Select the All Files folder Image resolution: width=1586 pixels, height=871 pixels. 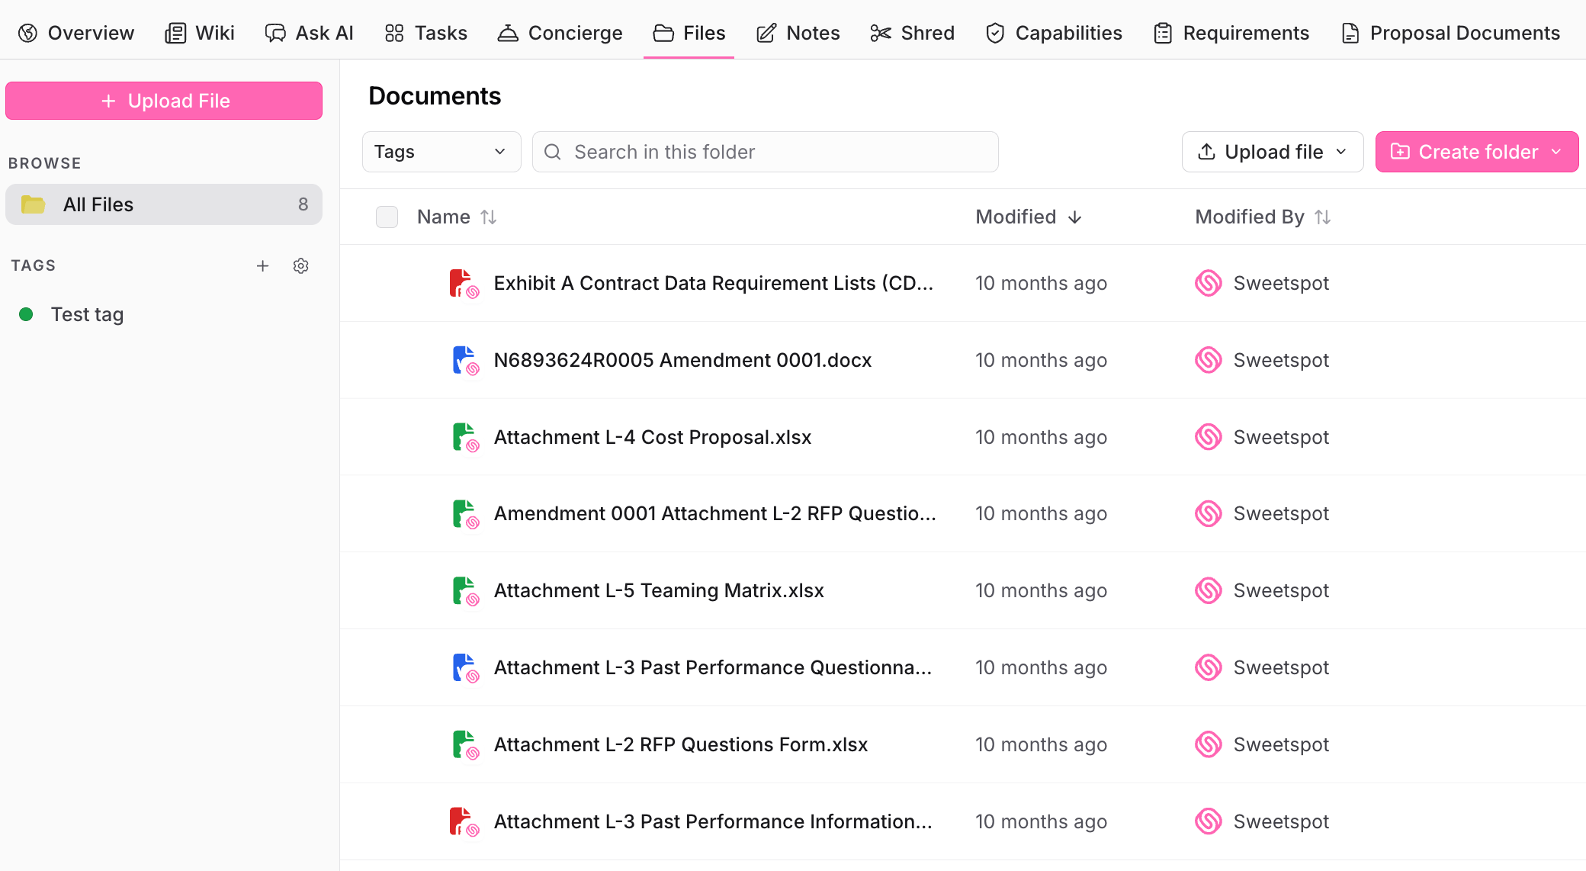pos(164,204)
